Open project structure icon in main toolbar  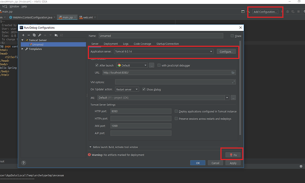[243, 12]
